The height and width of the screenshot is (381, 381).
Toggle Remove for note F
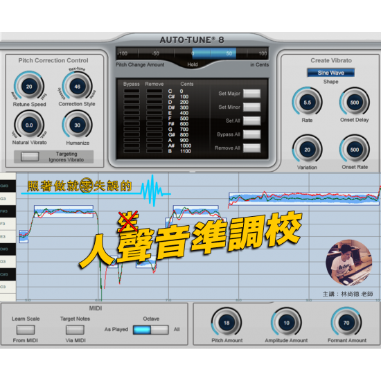tap(154, 118)
